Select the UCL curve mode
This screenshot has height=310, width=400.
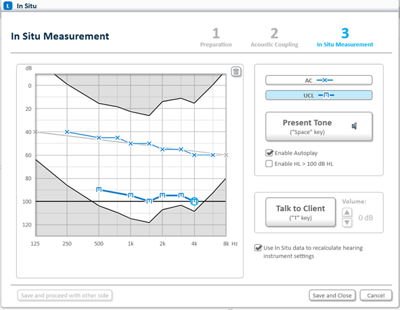[319, 95]
